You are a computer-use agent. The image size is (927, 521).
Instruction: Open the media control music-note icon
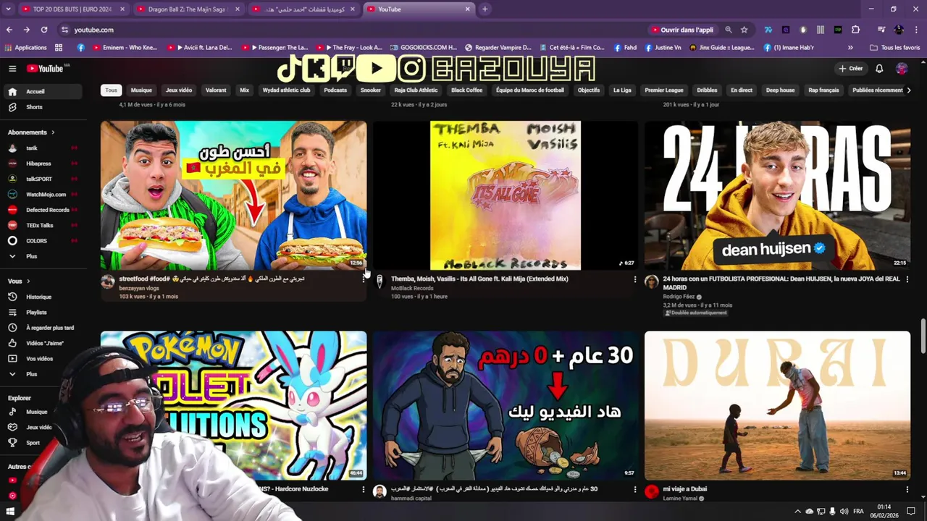[881, 30]
